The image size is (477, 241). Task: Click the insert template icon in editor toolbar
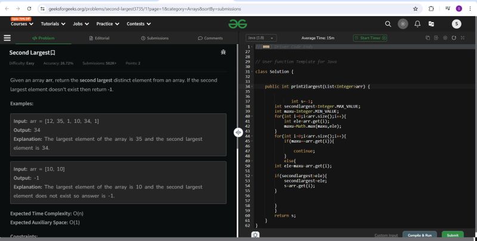(436, 38)
